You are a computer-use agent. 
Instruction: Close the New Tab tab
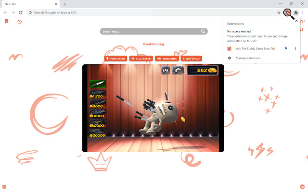tap(56, 4)
